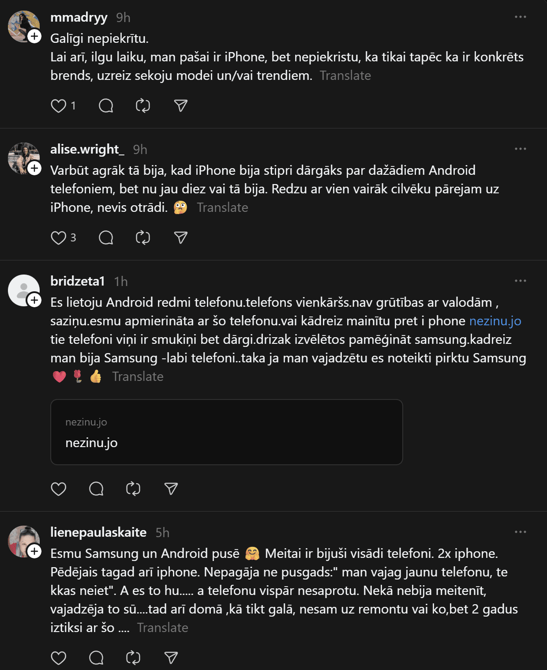Translate alise.wright_'s comment
Image resolution: width=547 pixels, height=670 pixels.
click(222, 207)
